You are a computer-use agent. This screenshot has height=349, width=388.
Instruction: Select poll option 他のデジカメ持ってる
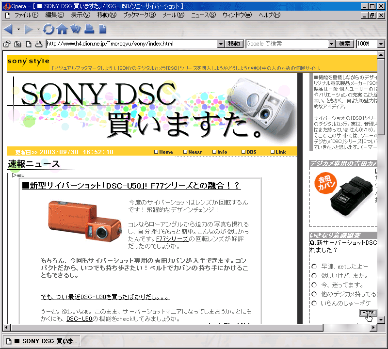click(x=314, y=294)
